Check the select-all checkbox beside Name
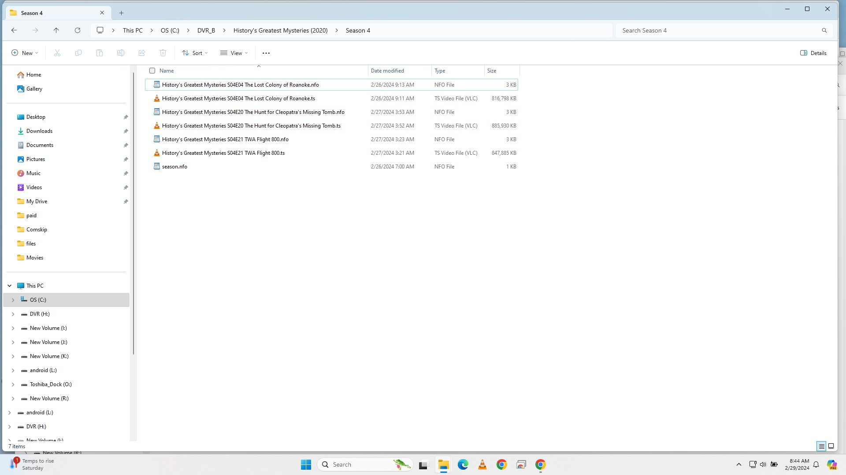Viewport: 846px width, 475px height. [x=152, y=70]
